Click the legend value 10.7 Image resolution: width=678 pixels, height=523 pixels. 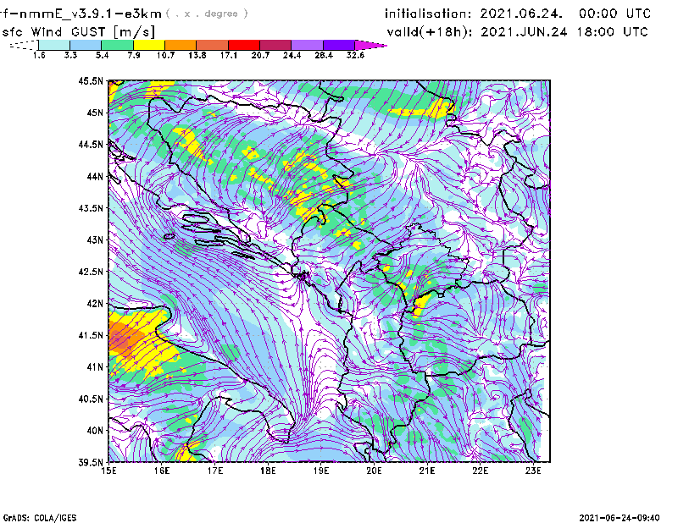coord(165,55)
